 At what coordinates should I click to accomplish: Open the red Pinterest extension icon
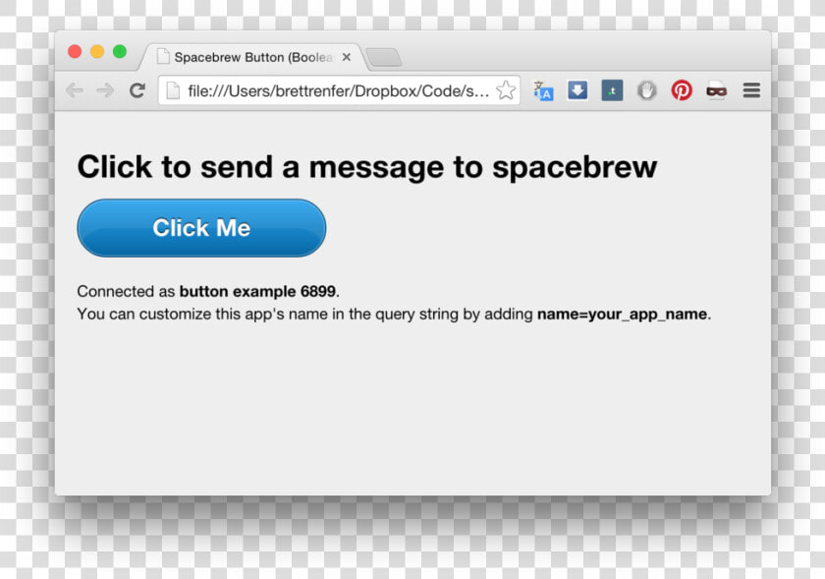pos(682,90)
